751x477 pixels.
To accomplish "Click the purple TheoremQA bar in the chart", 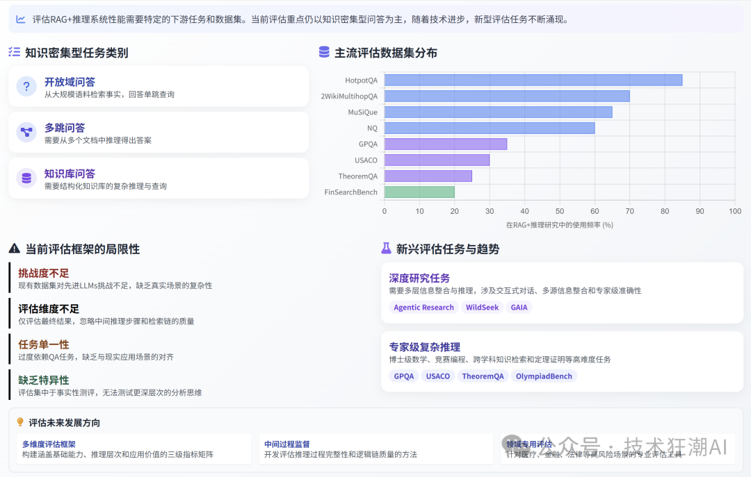I will pos(428,176).
